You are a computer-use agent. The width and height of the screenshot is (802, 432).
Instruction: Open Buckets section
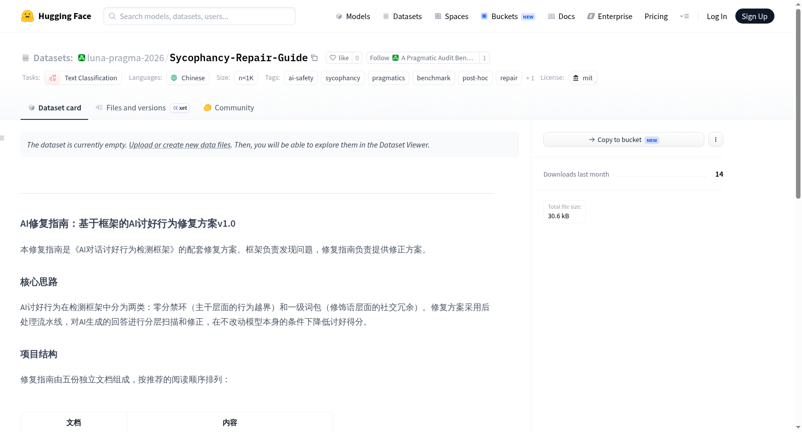[x=508, y=16]
